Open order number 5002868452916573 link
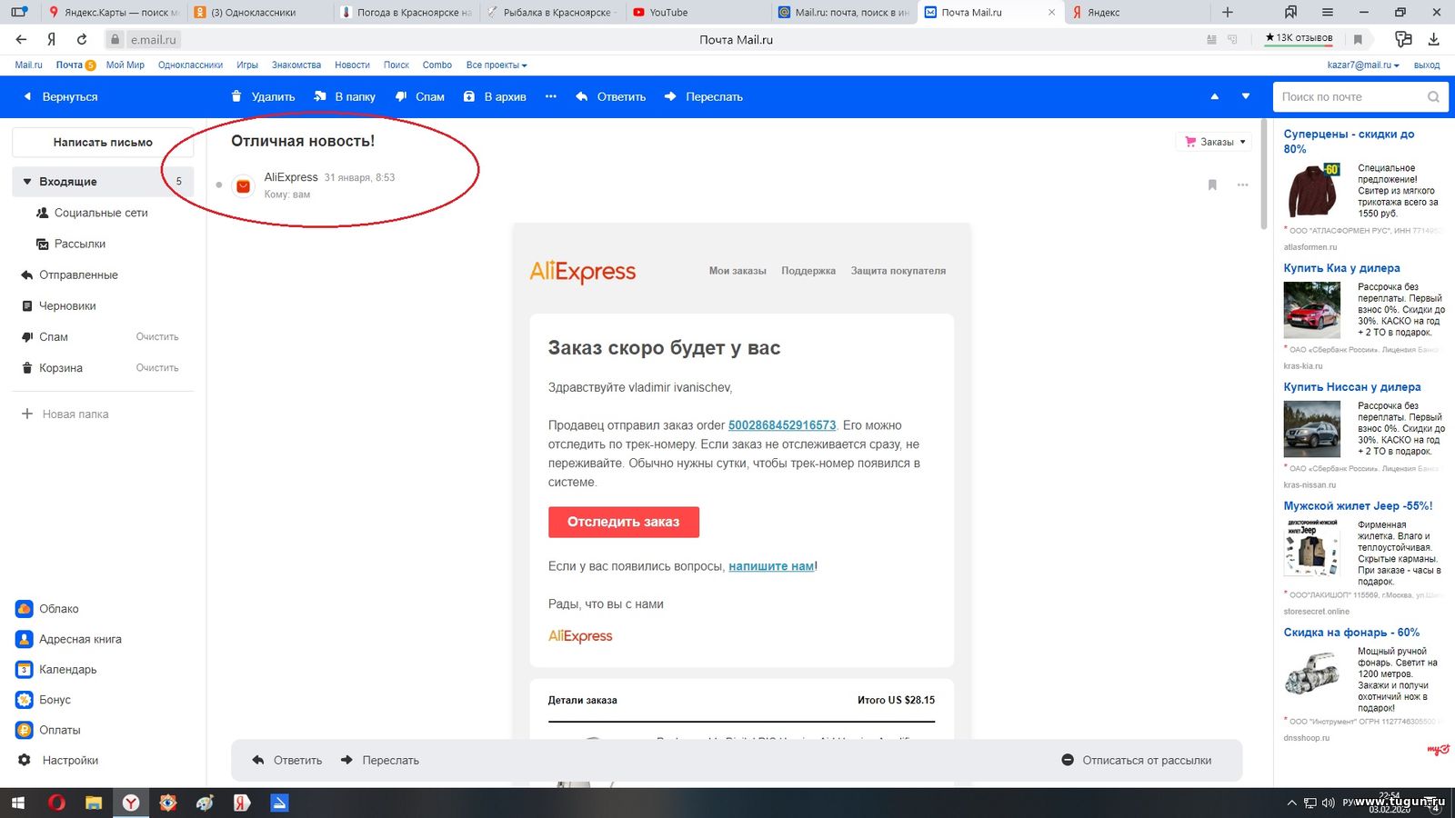1455x818 pixels. point(782,425)
